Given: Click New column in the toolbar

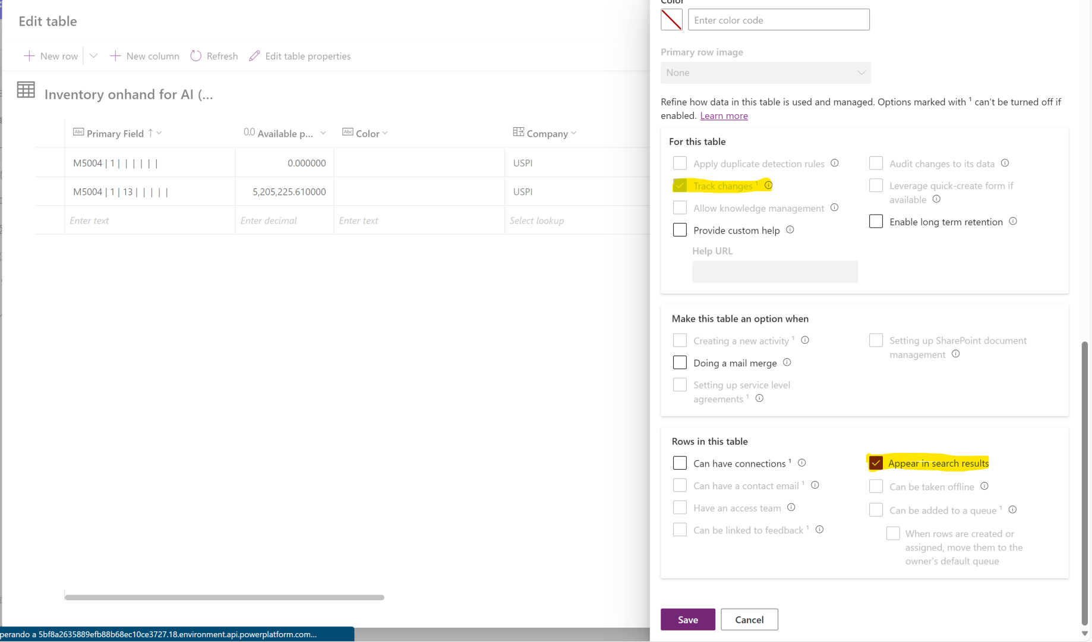Looking at the screenshot, I should coord(144,56).
